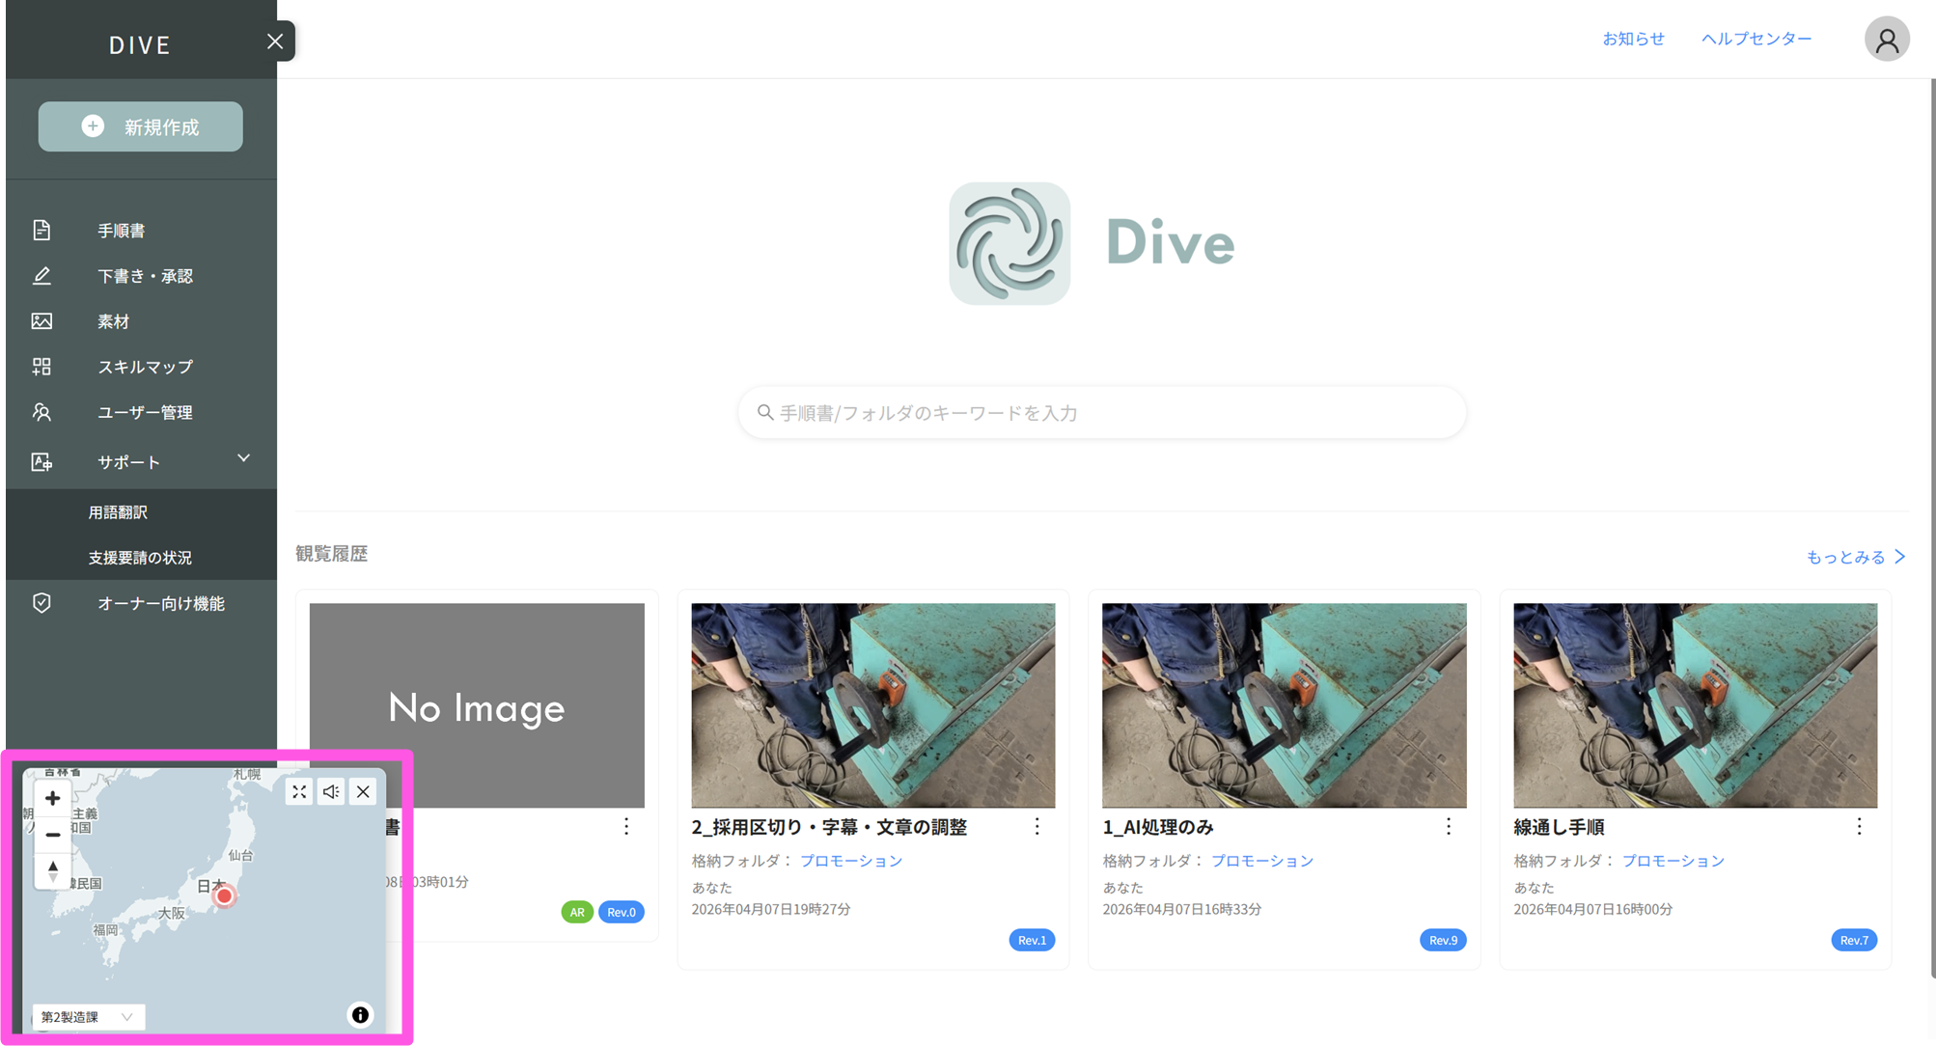The width and height of the screenshot is (1936, 1046).
Task: Open the スキルマップ grid icon
Action: point(41,367)
